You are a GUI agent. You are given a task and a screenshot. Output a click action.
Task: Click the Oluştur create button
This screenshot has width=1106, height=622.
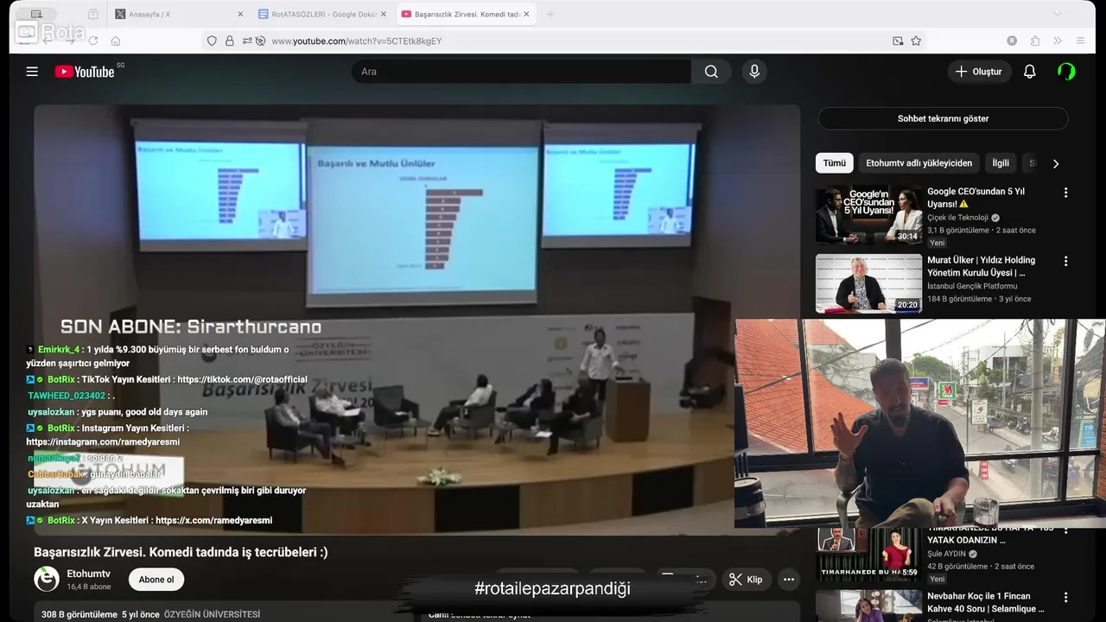point(979,72)
